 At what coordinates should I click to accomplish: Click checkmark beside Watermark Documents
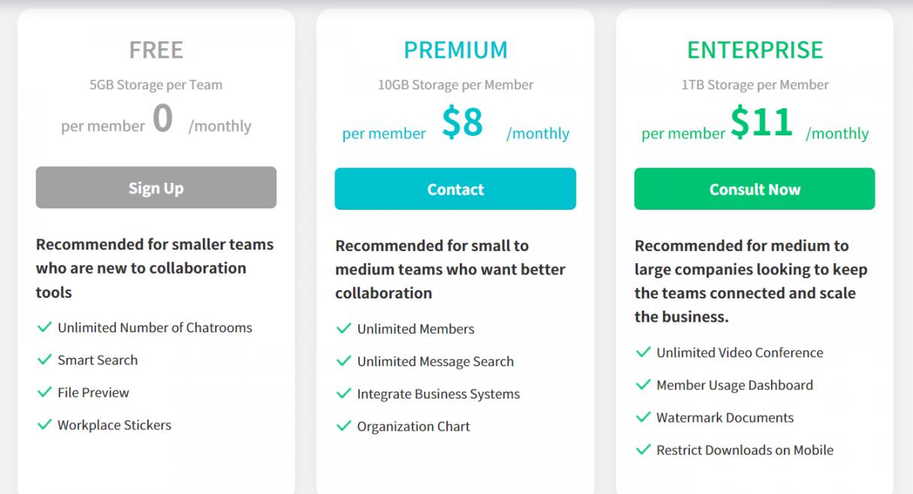[x=643, y=417]
